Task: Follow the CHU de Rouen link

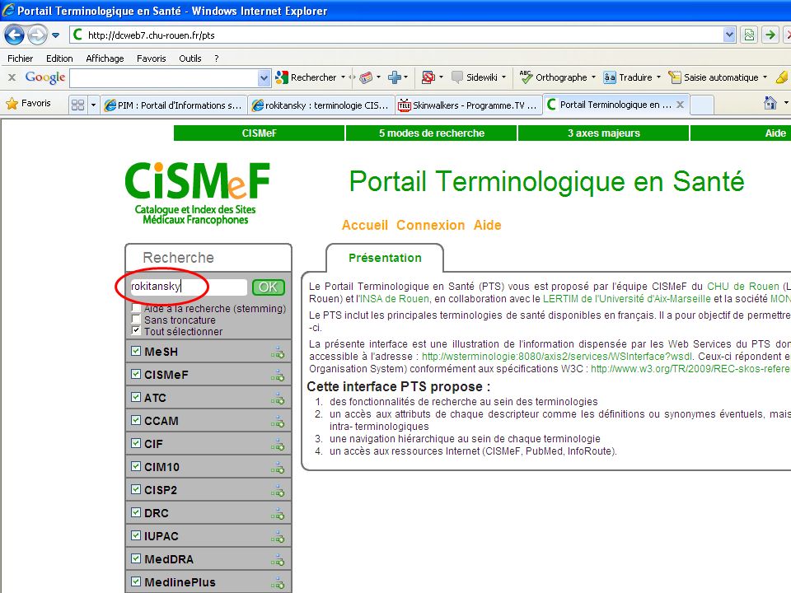Action: pos(743,287)
